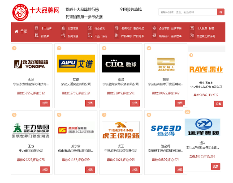Open the 驰球 brand name link
This screenshot has width=233, height=183.
[121, 80]
